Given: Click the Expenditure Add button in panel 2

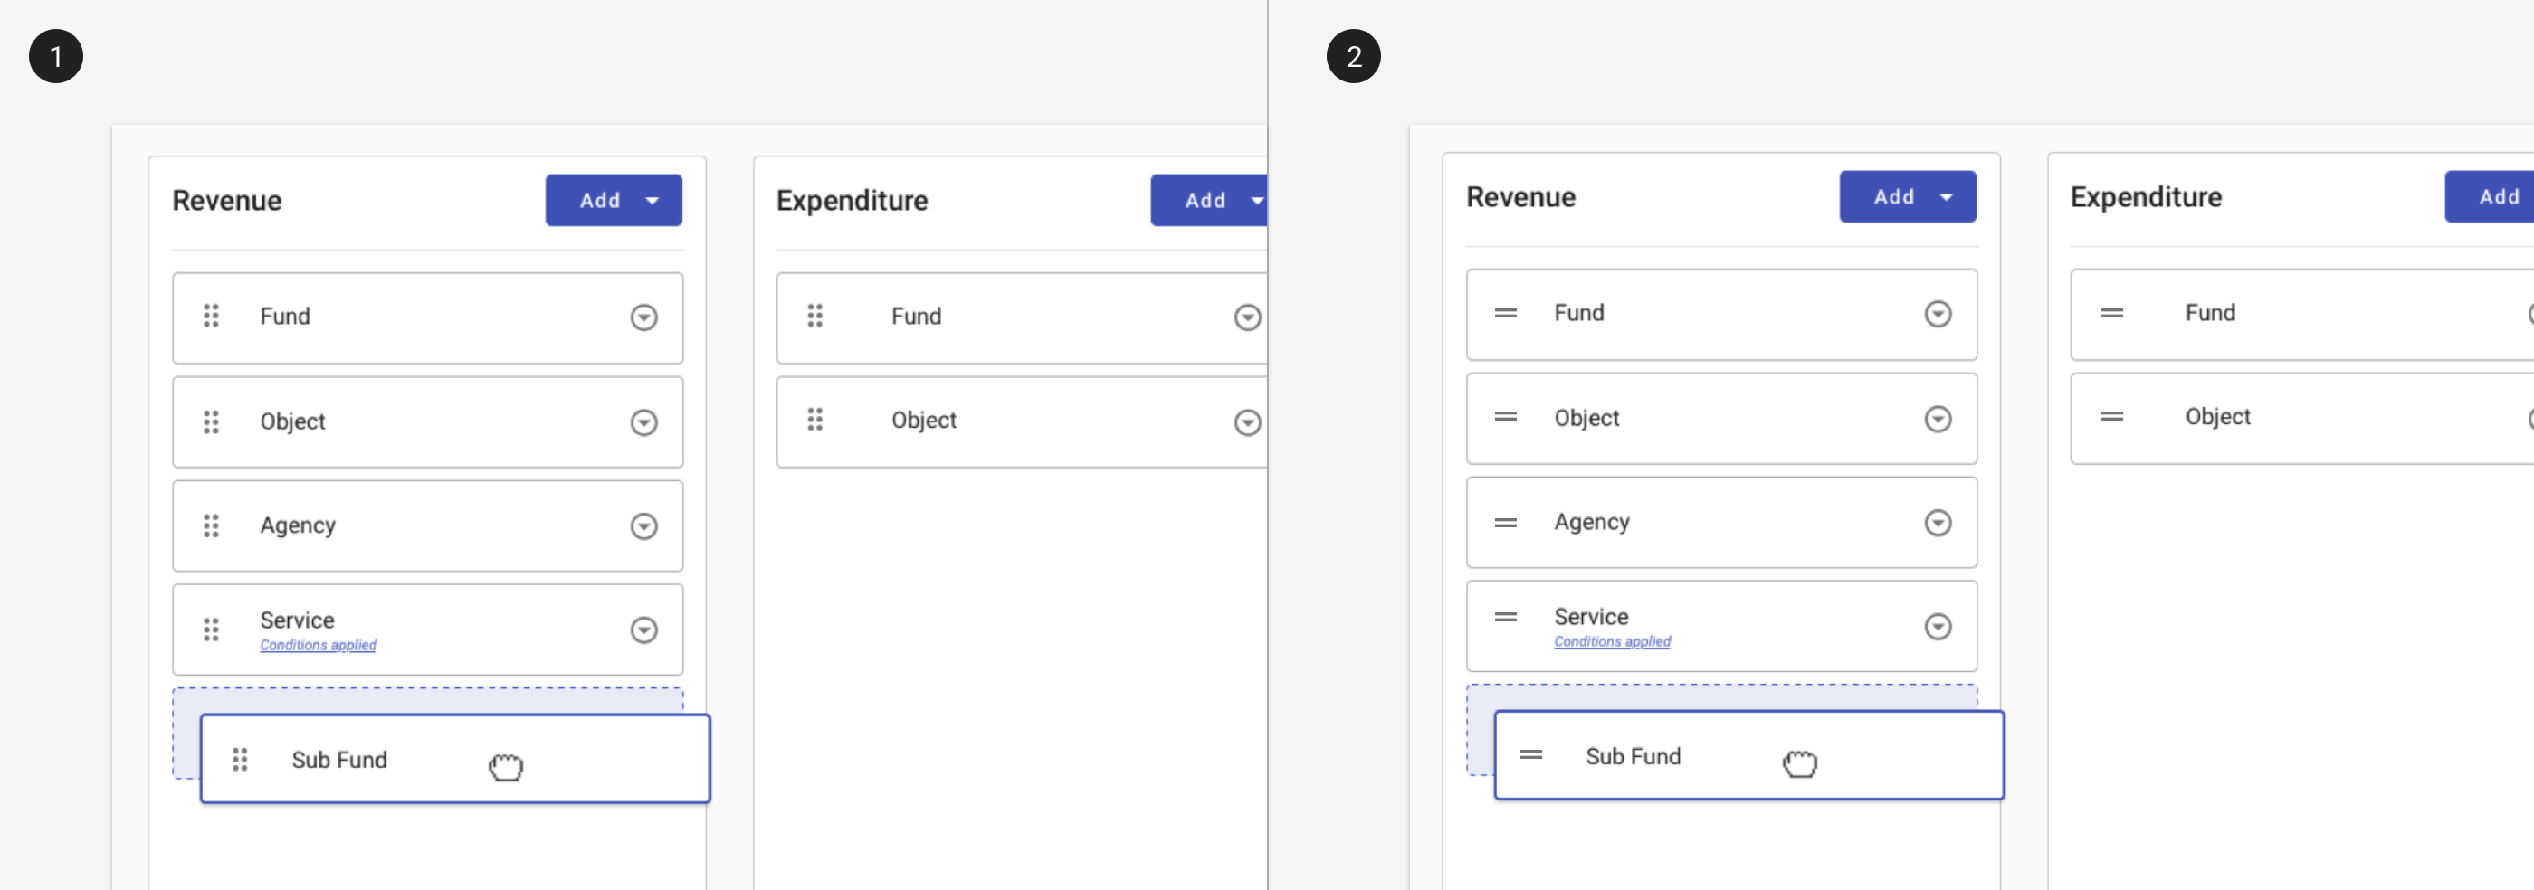Looking at the screenshot, I should point(2489,196).
